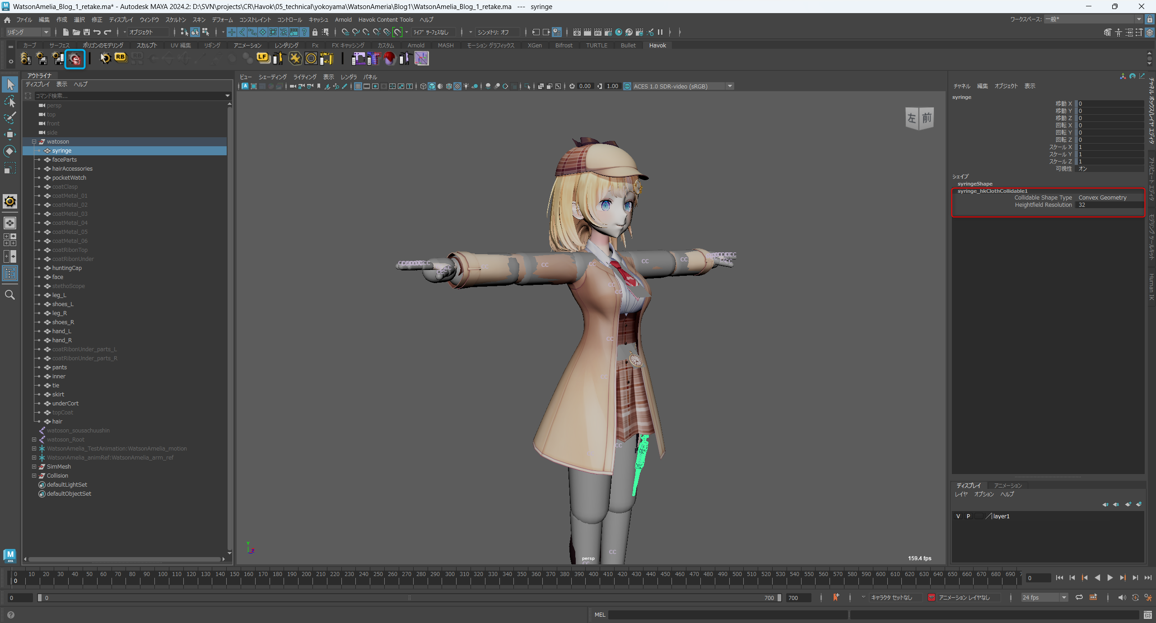Screen dimensions: 1156x623
Task: Collapse the watoson group in the Outliner
Action: (34, 141)
